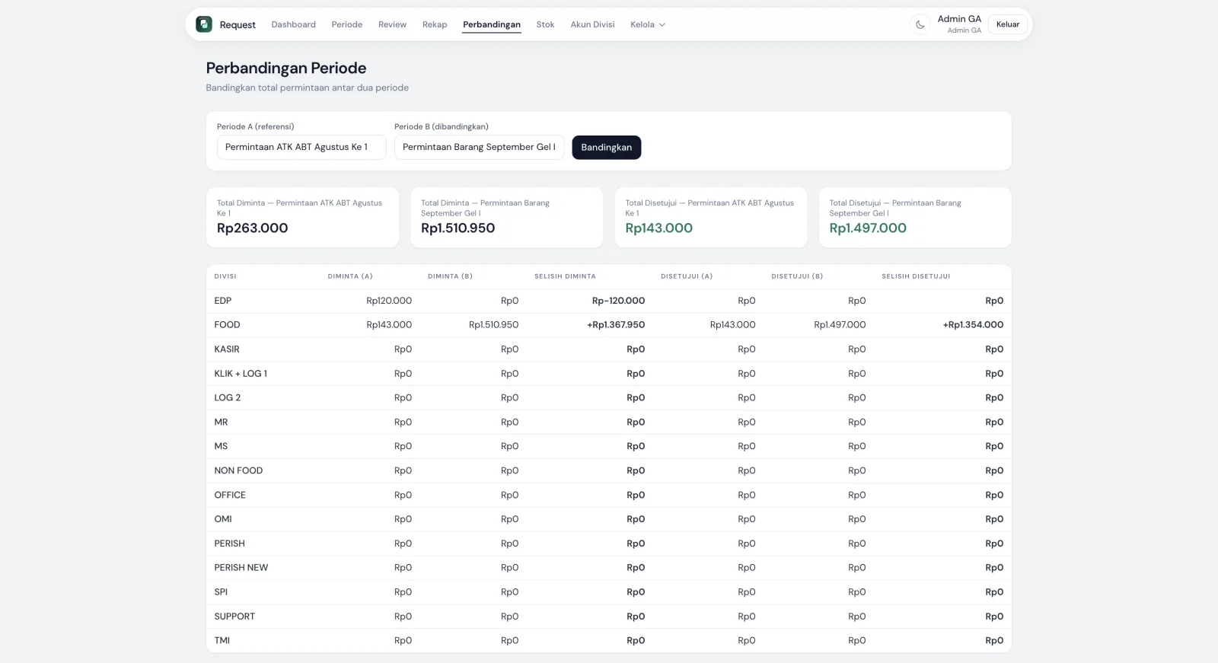Click the Rp1.497.000 value in FOOD row
Screen dimensions: 1218x663
point(840,325)
